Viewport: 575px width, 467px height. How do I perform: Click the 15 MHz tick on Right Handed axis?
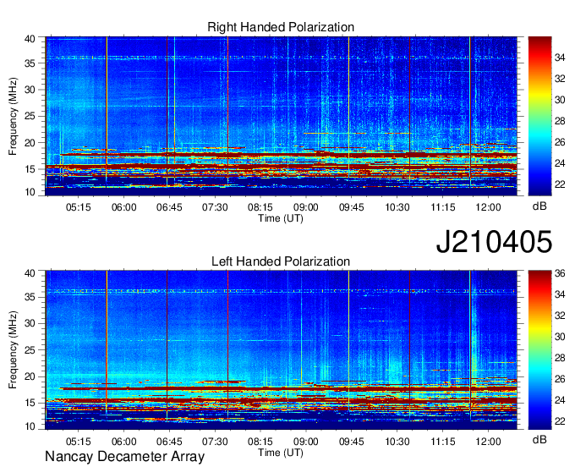tap(30, 169)
